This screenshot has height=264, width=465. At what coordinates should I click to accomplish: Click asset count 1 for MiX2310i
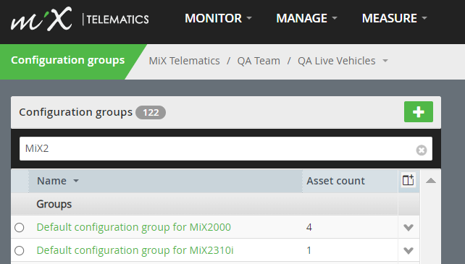(x=309, y=251)
